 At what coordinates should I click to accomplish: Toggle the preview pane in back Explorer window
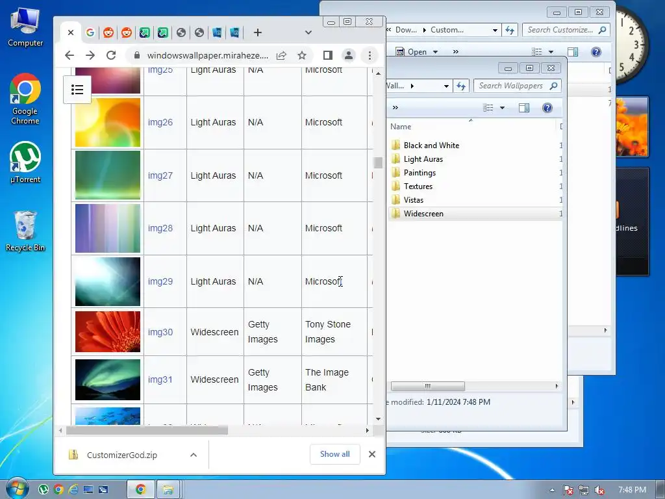(x=573, y=52)
